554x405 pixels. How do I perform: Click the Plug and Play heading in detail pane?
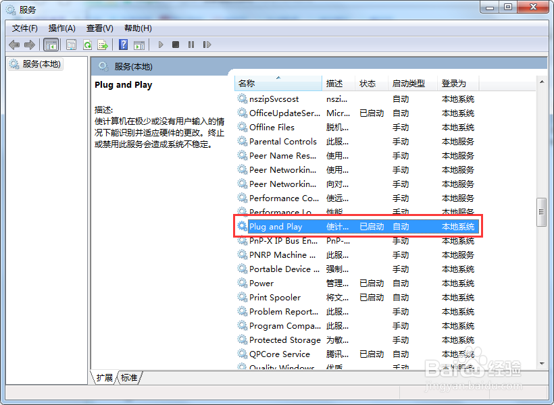click(x=124, y=85)
